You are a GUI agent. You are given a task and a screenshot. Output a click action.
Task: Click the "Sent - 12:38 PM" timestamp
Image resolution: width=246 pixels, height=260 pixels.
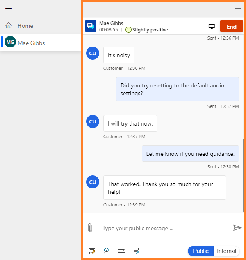[223, 167]
